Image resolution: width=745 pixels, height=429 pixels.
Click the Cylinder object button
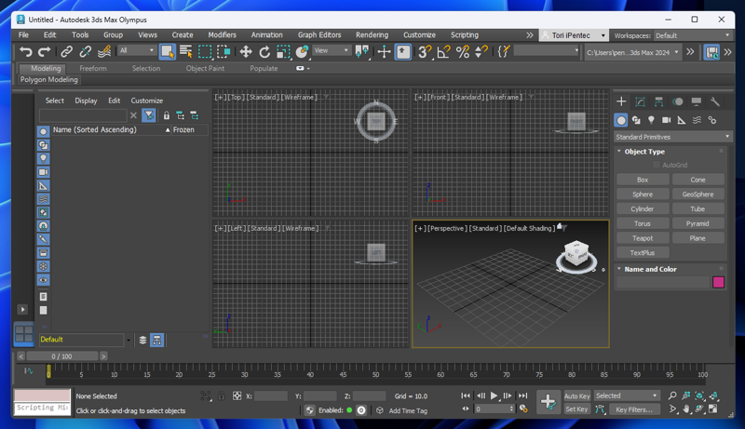pyautogui.click(x=643, y=208)
